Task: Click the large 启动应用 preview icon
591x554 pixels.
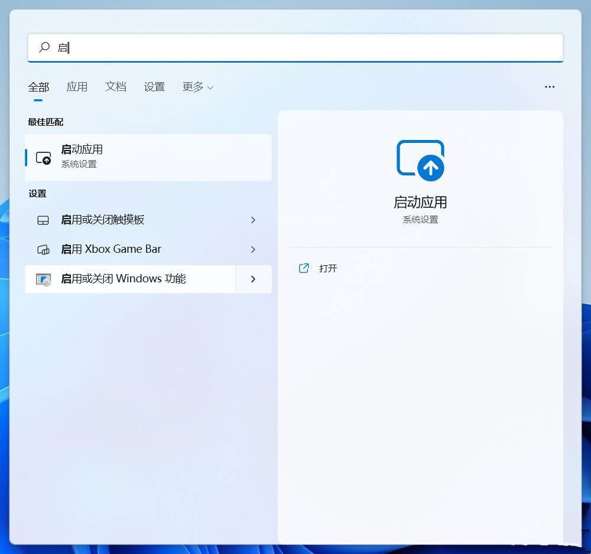Action: 420,159
